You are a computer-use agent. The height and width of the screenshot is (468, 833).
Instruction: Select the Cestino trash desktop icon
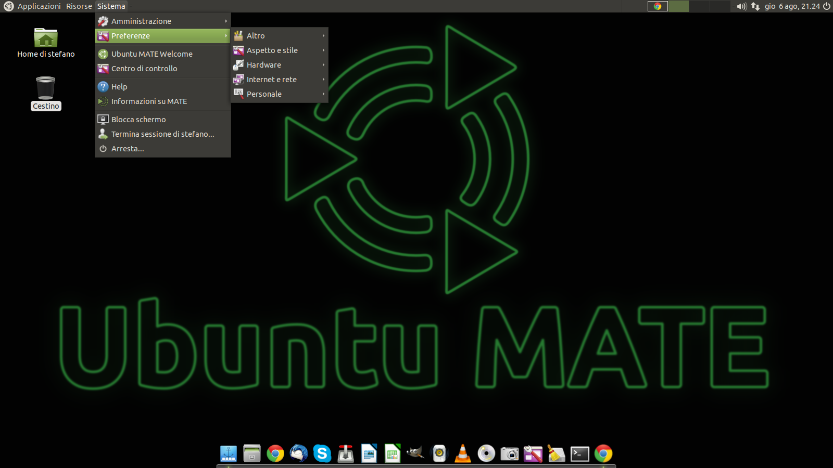click(46, 94)
